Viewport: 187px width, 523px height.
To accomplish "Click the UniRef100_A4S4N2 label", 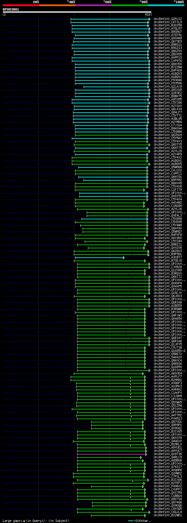I will pos(168,202).
